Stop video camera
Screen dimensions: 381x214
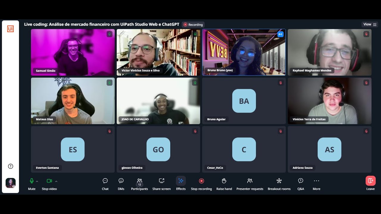click(49, 184)
